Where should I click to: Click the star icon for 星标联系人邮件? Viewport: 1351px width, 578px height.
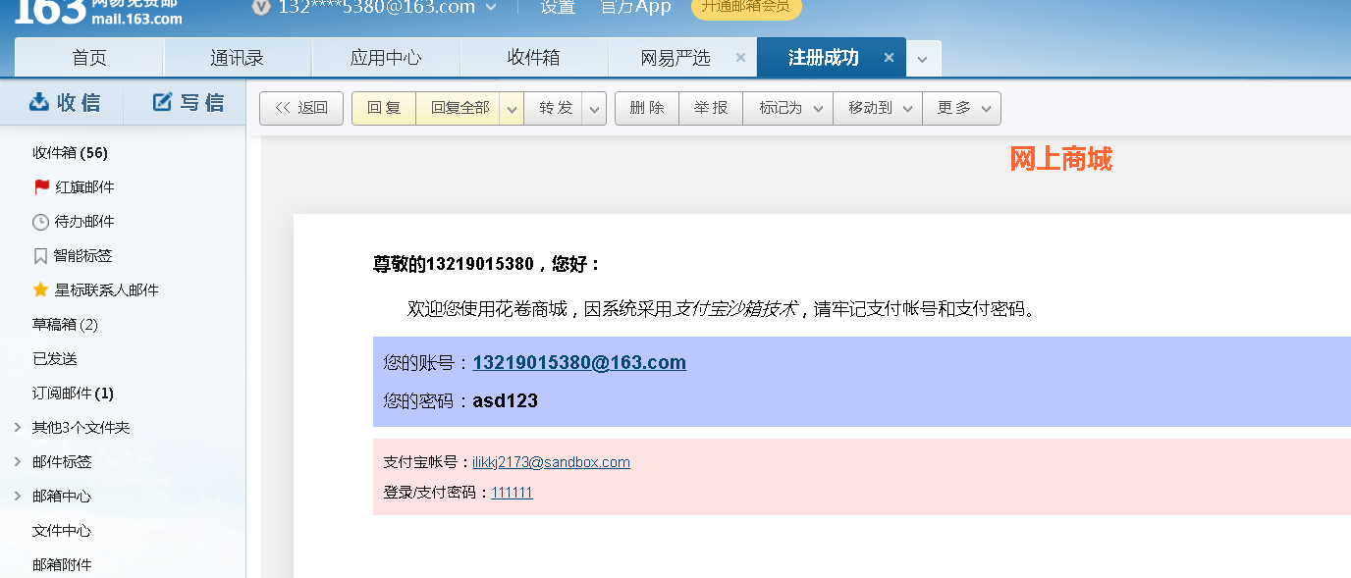point(40,289)
